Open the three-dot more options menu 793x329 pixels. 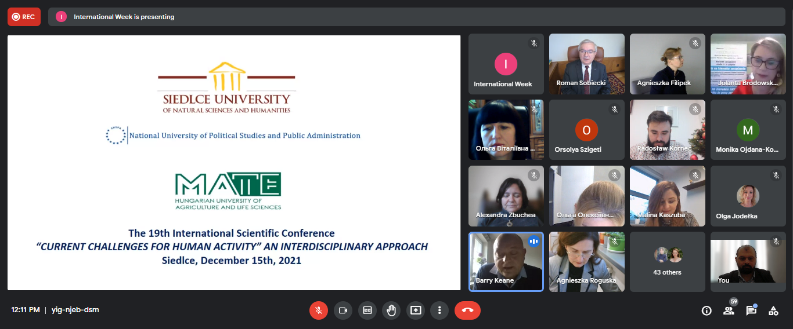click(439, 310)
